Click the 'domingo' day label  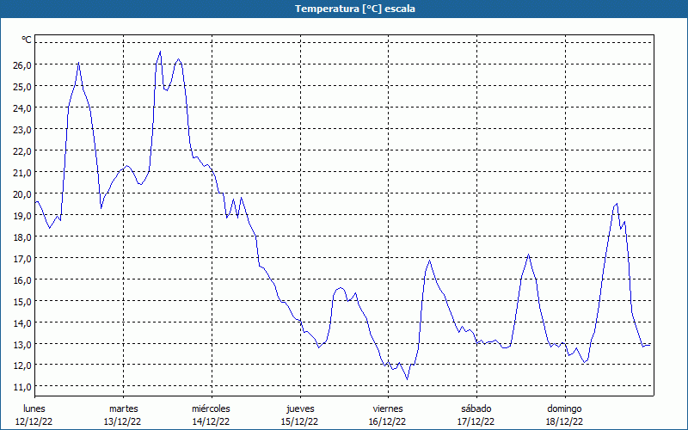tap(564, 408)
